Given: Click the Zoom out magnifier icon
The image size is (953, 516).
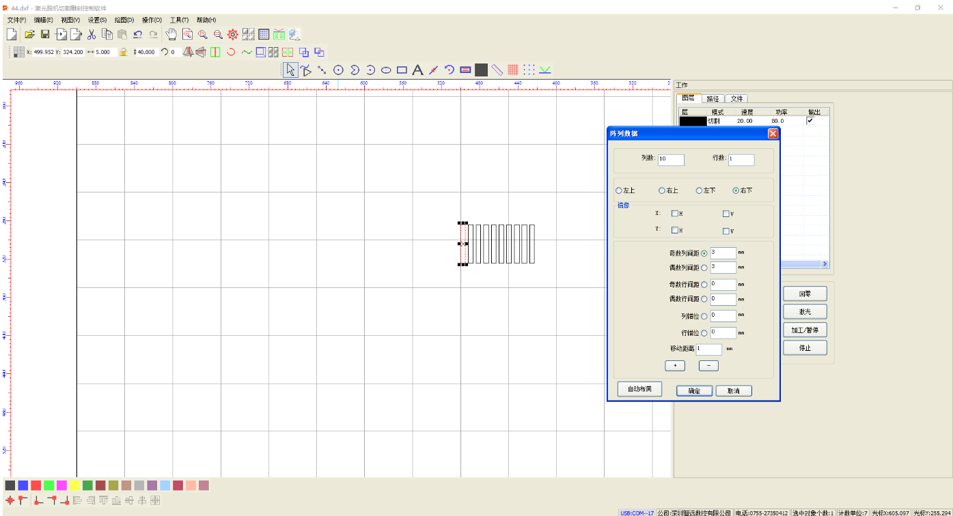Looking at the screenshot, I should pos(218,34).
